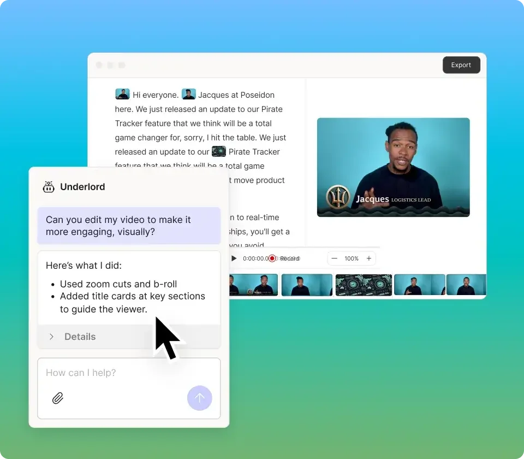
Task: Expand the Details section chevron
Action: pyautogui.click(x=52, y=337)
